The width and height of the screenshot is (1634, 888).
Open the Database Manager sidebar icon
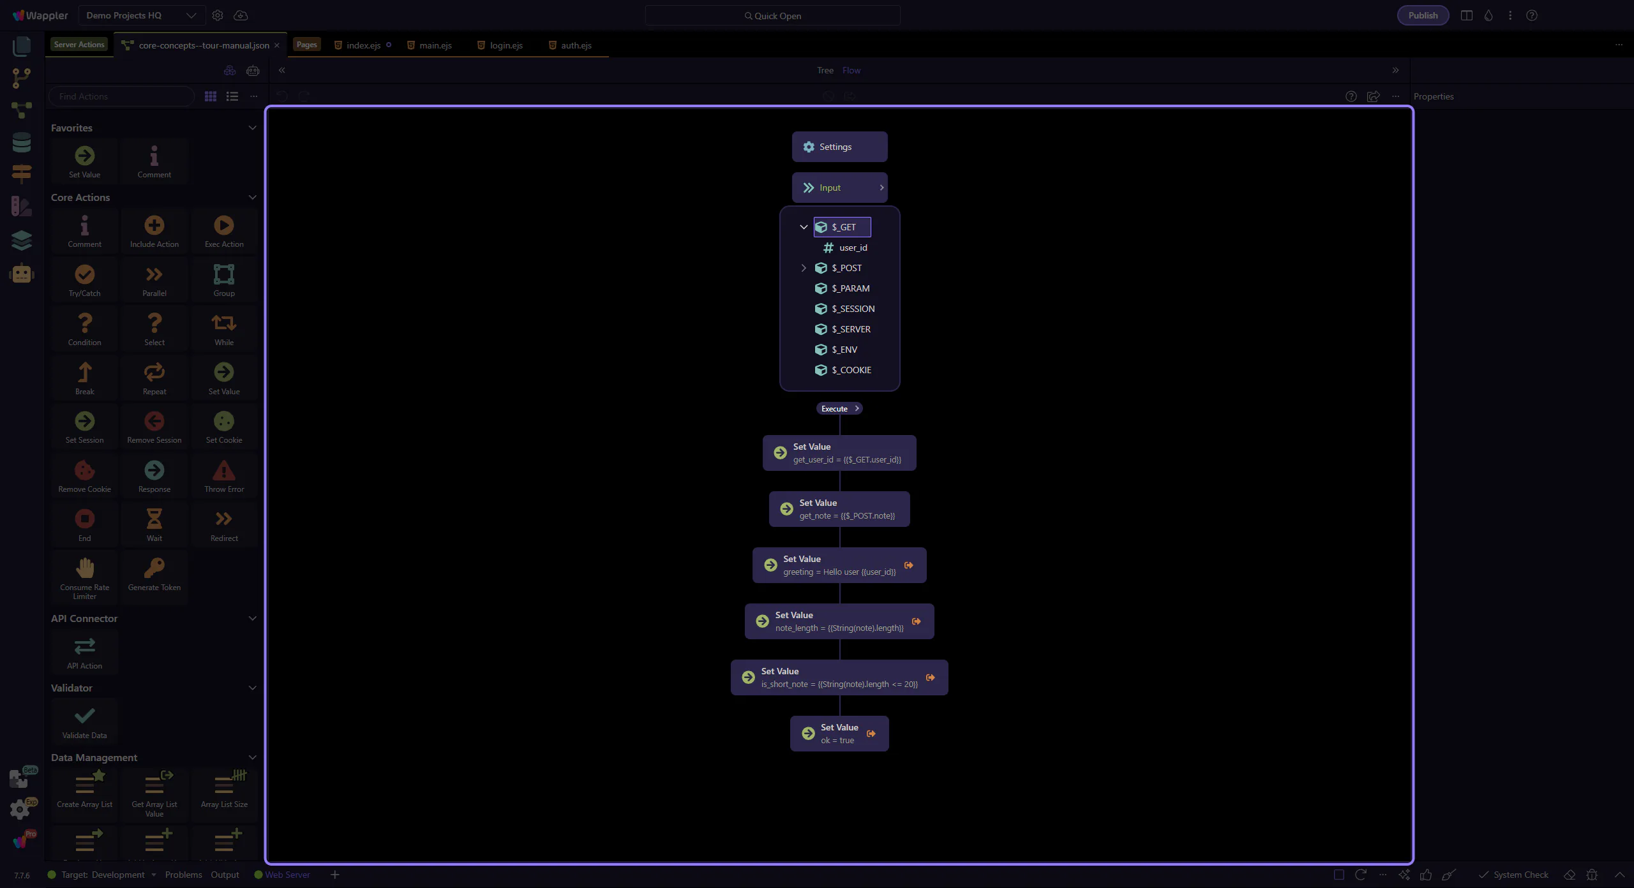coord(22,142)
